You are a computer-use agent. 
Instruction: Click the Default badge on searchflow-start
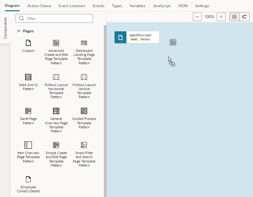(x=134, y=39)
